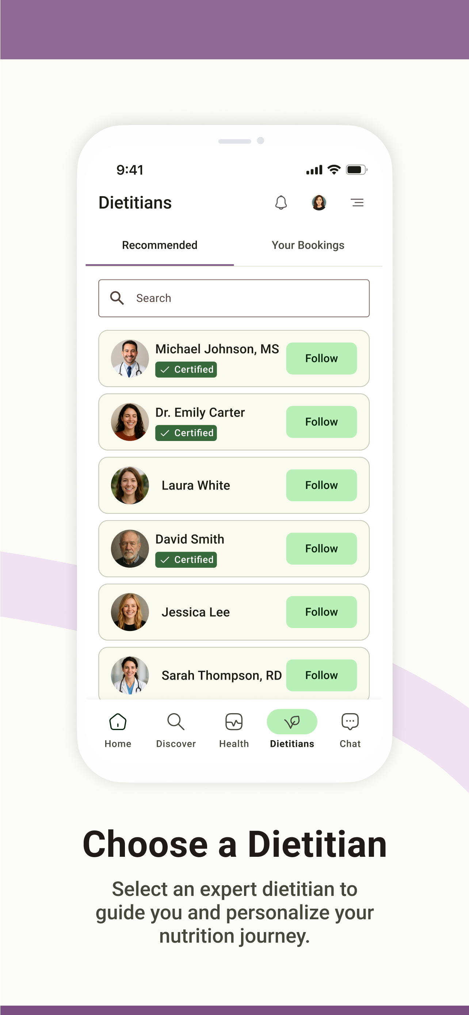This screenshot has width=469, height=1015.
Task: Follow Michael Johnson, MS
Action: point(321,358)
